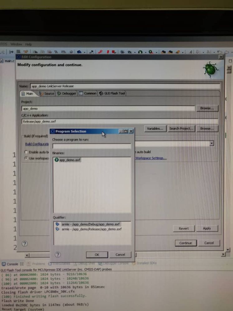Click the green bug image in dialog header
The image size is (233, 311).
pos(210,69)
